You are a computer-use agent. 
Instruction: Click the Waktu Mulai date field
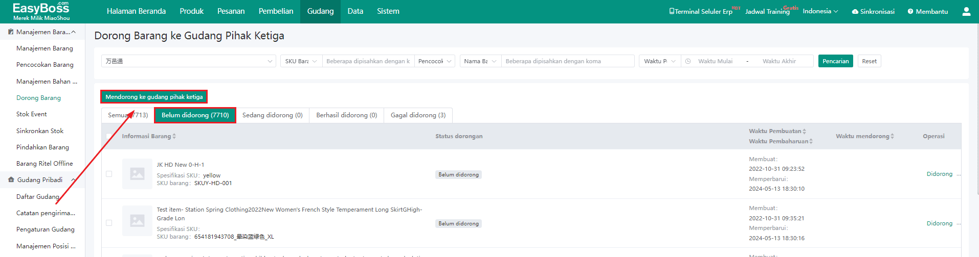[715, 61]
